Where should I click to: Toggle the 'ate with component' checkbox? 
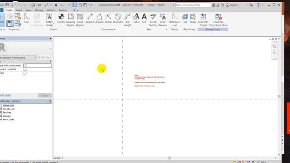(x=25, y=65)
